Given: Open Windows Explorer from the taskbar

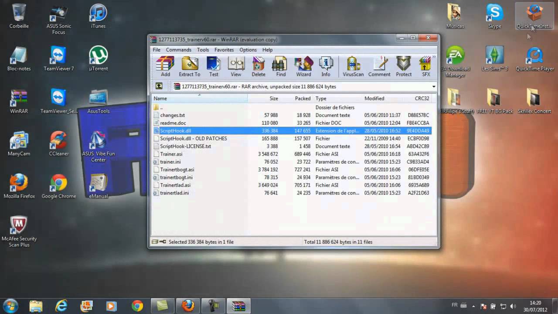Looking at the screenshot, I should (36, 306).
